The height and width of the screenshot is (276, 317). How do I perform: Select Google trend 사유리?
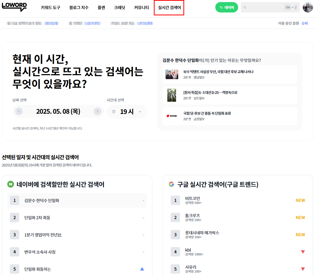(238, 269)
